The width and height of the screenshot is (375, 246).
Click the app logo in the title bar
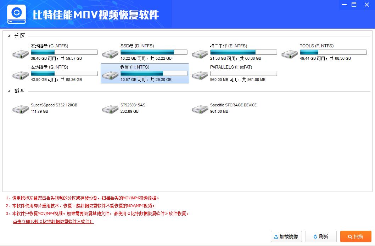click(x=17, y=14)
